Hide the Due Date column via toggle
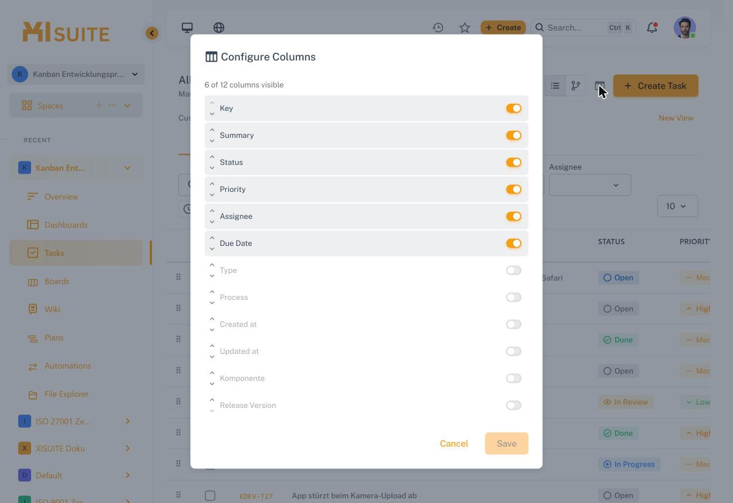 [x=514, y=244]
